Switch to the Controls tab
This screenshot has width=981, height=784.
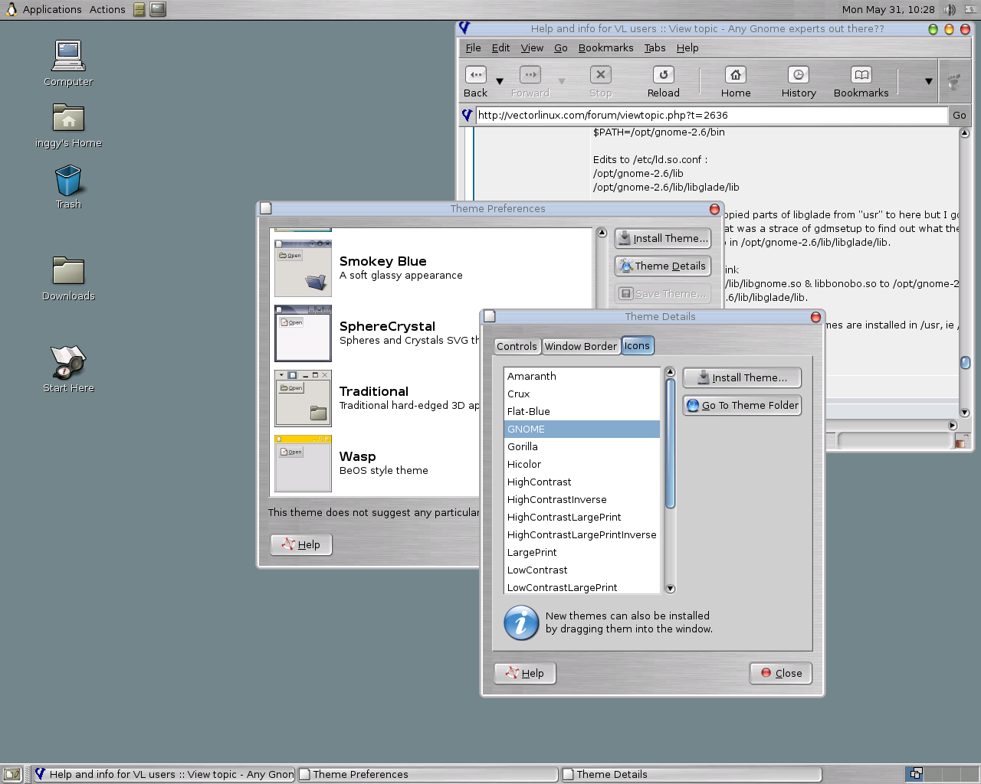click(x=517, y=346)
